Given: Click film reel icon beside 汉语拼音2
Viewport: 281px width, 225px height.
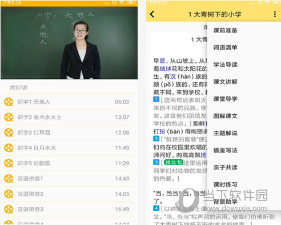Looking at the screenshot, I should pos(9,194).
